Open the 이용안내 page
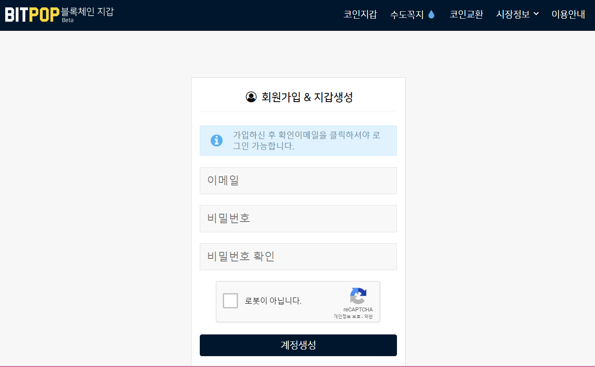The width and height of the screenshot is (595, 367). (x=568, y=14)
